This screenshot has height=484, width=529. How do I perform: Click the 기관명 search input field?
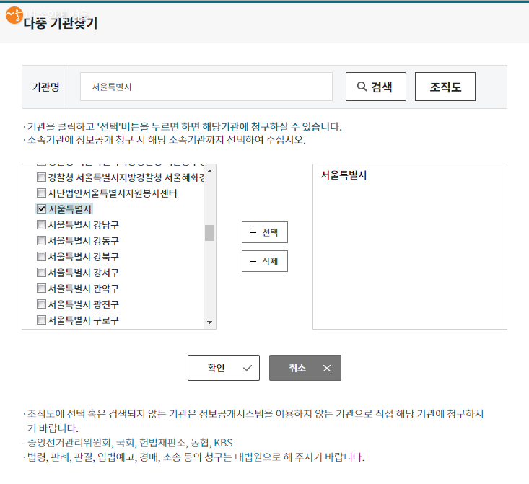(206, 87)
